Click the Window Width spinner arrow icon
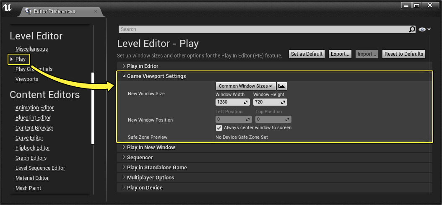The height and width of the screenshot is (205, 442). (245, 102)
